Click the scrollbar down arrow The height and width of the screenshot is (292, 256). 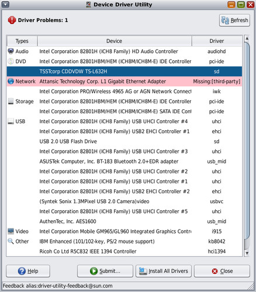247,253
